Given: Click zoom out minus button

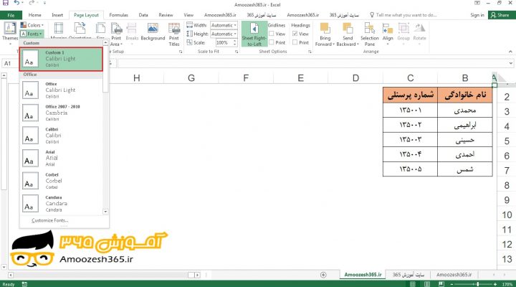Looking at the screenshot, I should 451,284.
